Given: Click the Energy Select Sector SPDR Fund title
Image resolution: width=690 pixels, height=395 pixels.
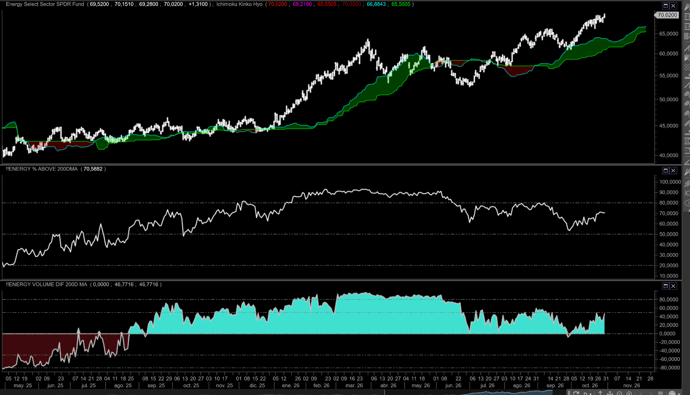Looking at the screenshot, I should [x=45, y=4].
